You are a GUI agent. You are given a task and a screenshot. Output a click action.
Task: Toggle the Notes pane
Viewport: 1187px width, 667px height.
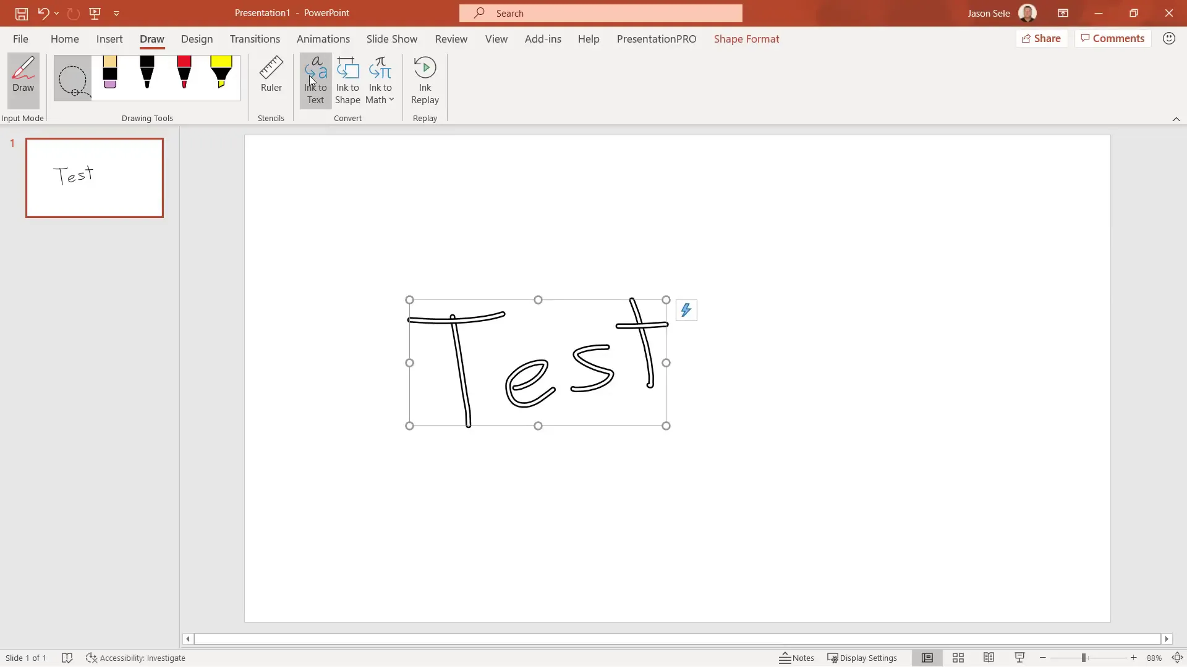click(x=796, y=658)
